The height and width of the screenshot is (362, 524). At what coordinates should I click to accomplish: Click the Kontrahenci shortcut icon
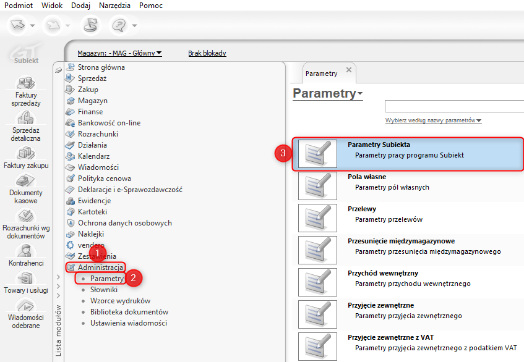[26, 250]
